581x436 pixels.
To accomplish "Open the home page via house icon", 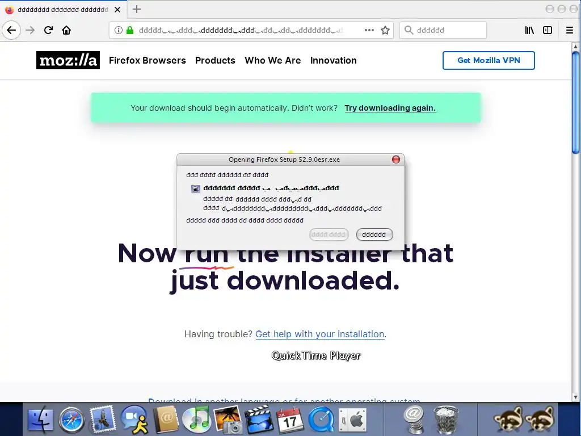I will click(66, 30).
